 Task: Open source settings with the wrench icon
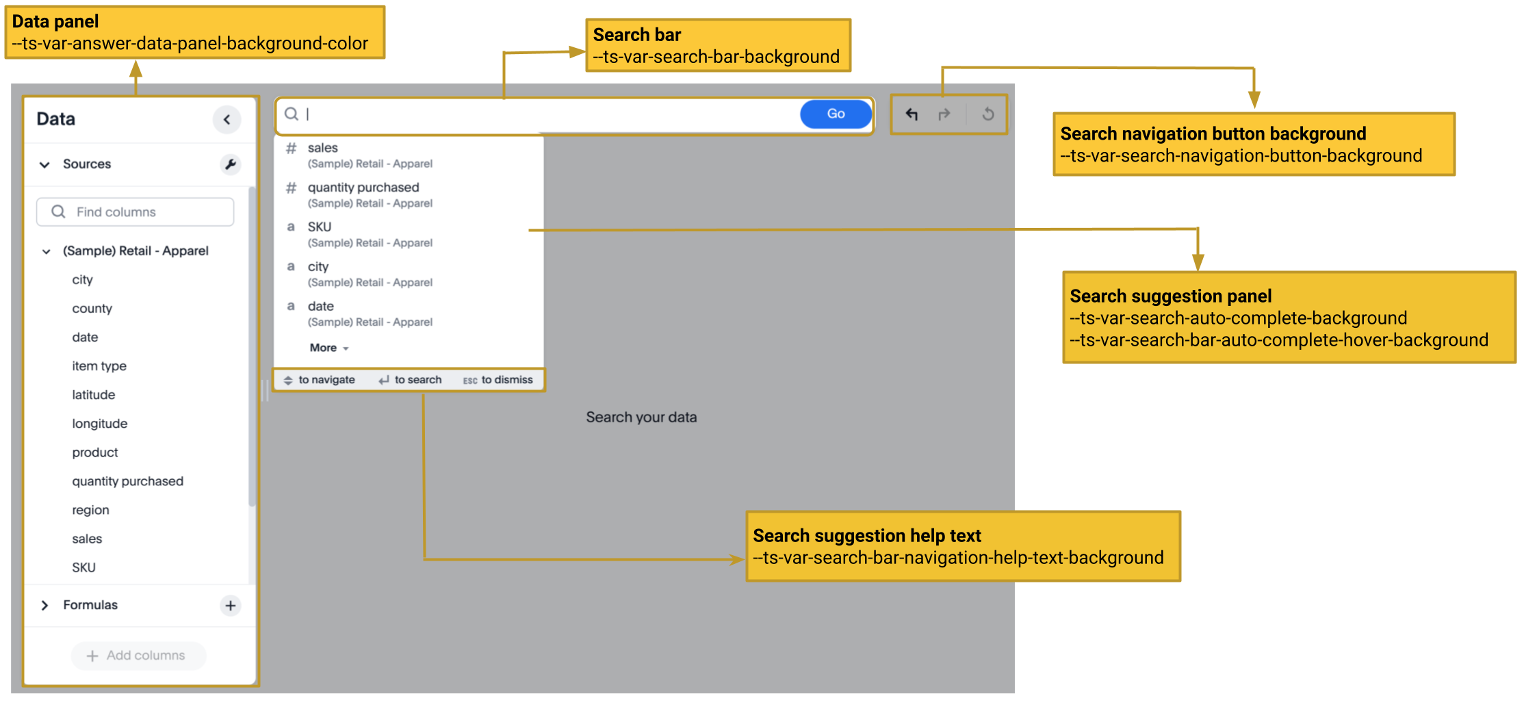tap(231, 164)
